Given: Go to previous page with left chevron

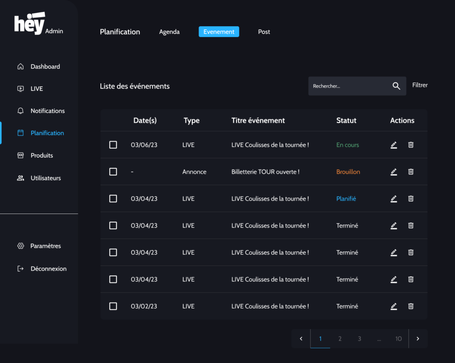Looking at the screenshot, I should pyautogui.click(x=301, y=339).
